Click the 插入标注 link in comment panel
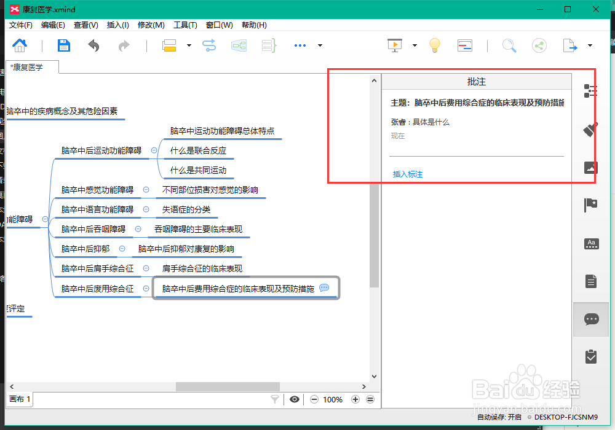Screen dimensions: 615x430 [x=407, y=174]
